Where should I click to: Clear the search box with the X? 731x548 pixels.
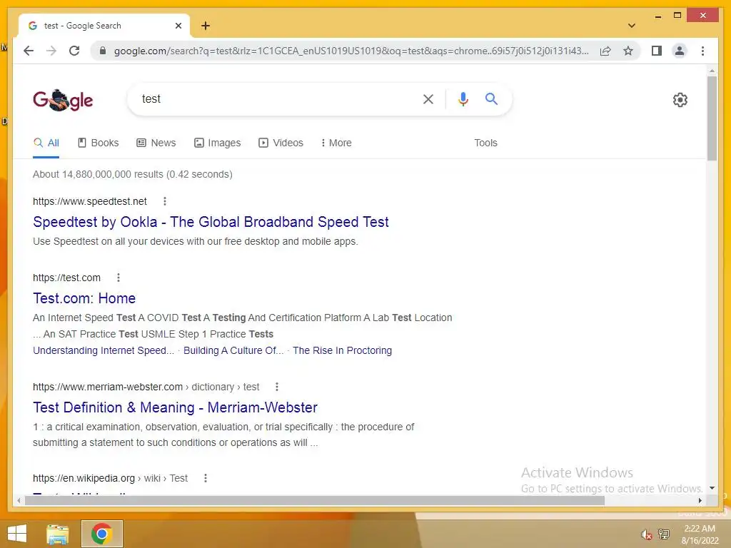click(428, 98)
